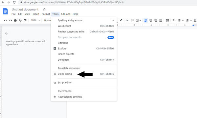
Task: Open the File menu
Action: tap(13, 14)
